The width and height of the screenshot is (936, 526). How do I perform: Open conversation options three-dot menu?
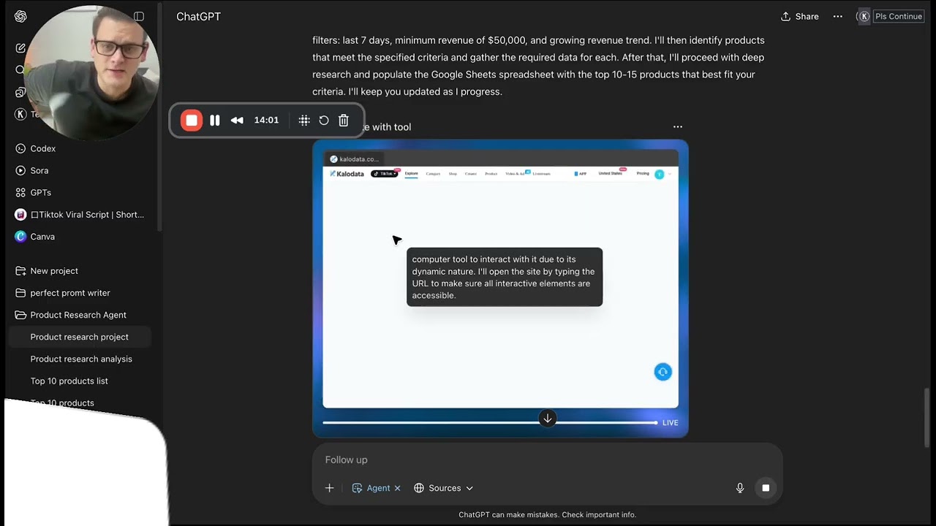point(838,16)
